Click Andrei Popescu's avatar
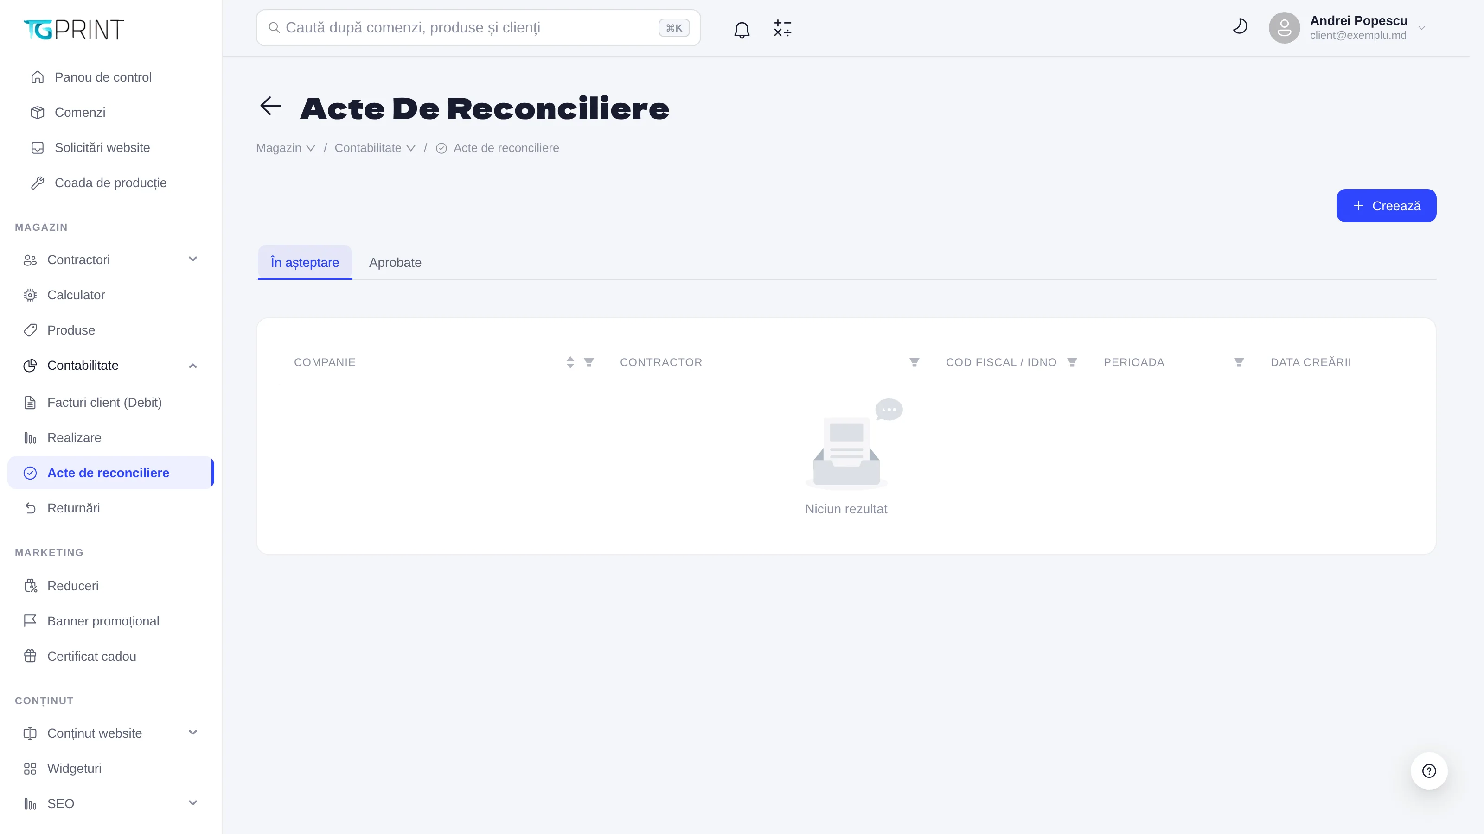Screen dimensions: 1484x834 point(1284,28)
